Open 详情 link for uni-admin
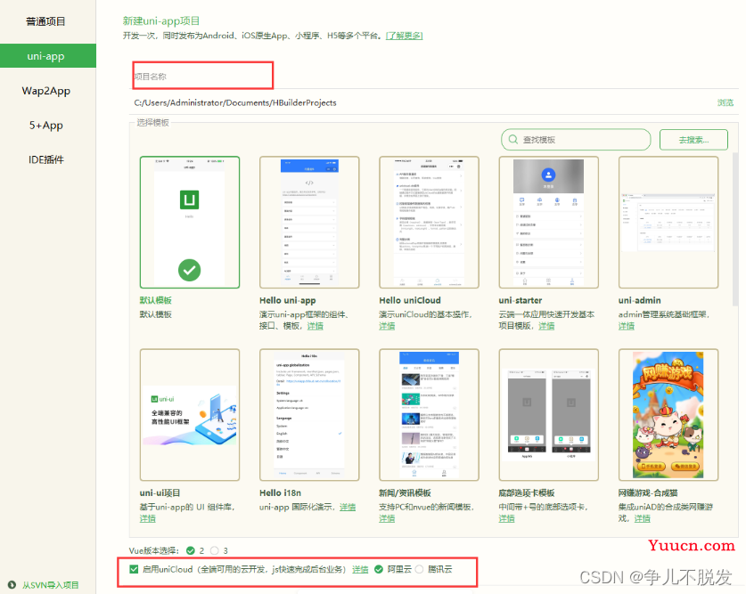 click(x=626, y=326)
